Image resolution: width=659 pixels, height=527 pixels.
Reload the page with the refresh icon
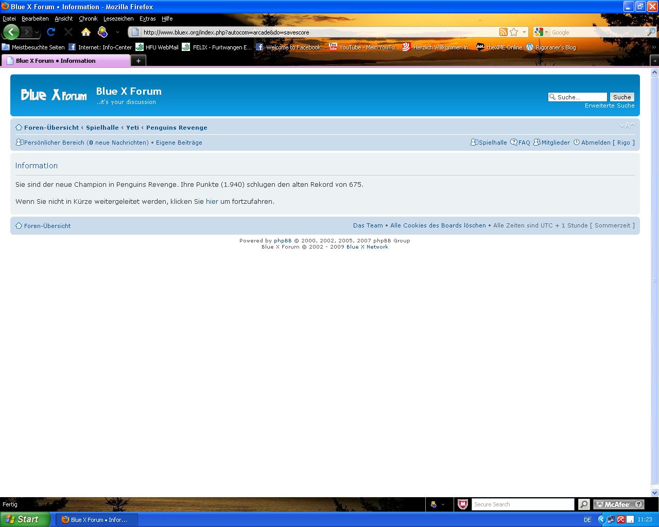coord(51,32)
